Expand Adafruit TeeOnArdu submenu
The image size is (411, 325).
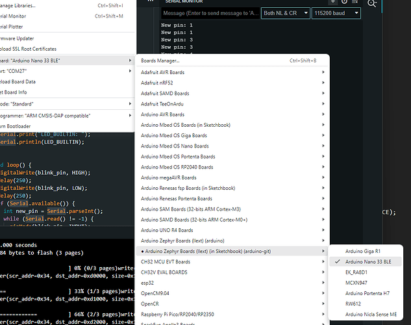pyautogui.click(x=232, y=104)
